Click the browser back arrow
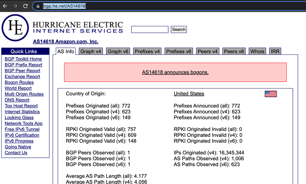The height and width of the screenshot is (184, 306). tap(5, 6)
